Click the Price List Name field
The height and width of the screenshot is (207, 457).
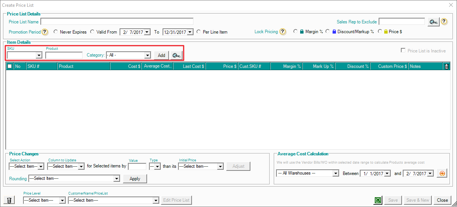click(x=117, y=21)
